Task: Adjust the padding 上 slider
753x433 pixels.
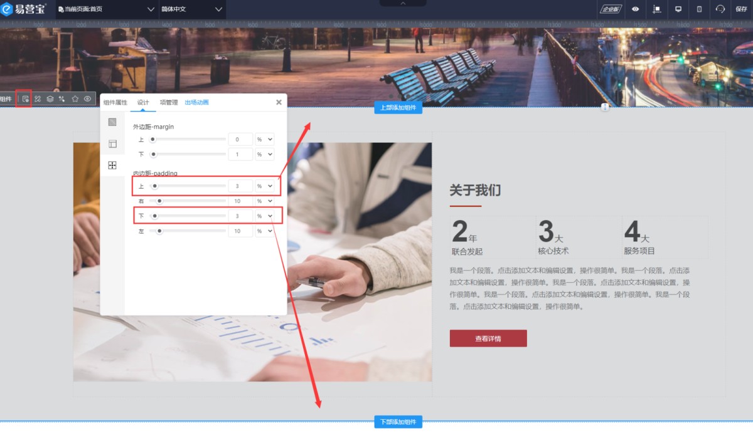Action: point(188,186)
